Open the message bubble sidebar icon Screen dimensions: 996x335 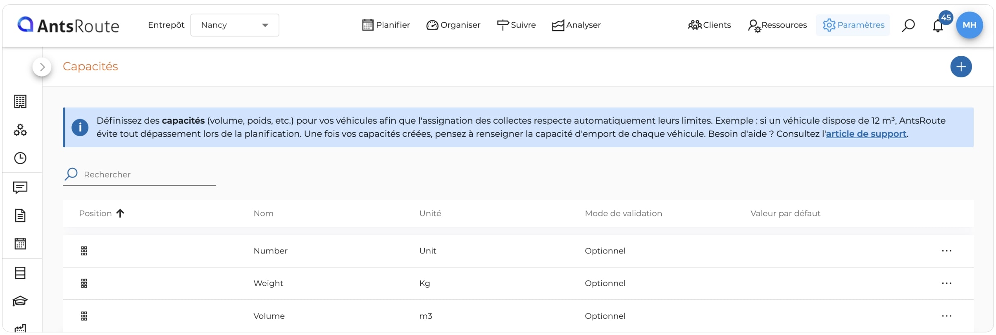(x=20, y=188)
